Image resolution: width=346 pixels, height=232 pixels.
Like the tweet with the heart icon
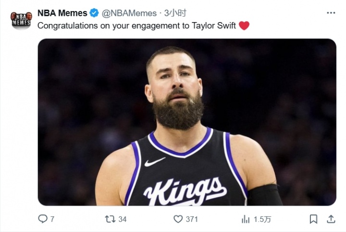pyautogui.click(x=178, y=219)
